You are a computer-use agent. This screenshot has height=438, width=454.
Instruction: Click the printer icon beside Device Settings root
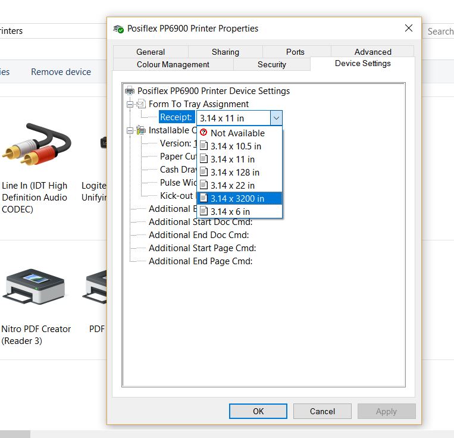[130, 90]
